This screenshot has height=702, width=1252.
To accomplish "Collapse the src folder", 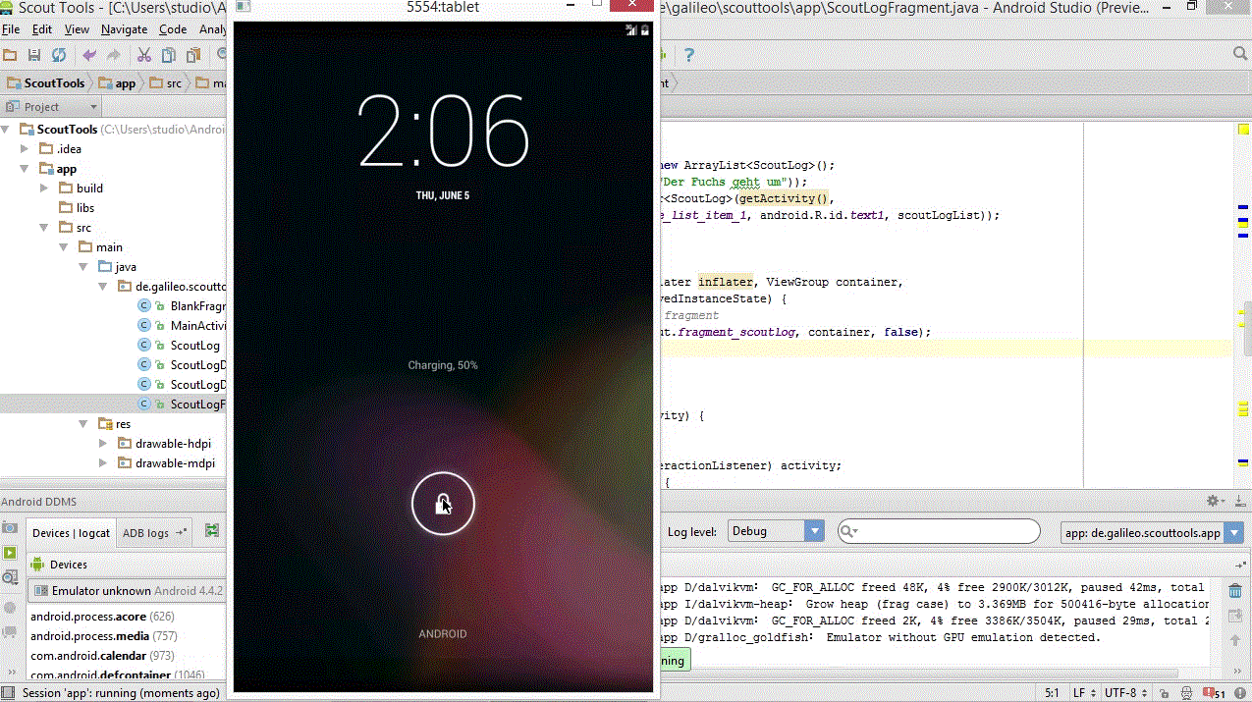I will (x=45, y=228).
